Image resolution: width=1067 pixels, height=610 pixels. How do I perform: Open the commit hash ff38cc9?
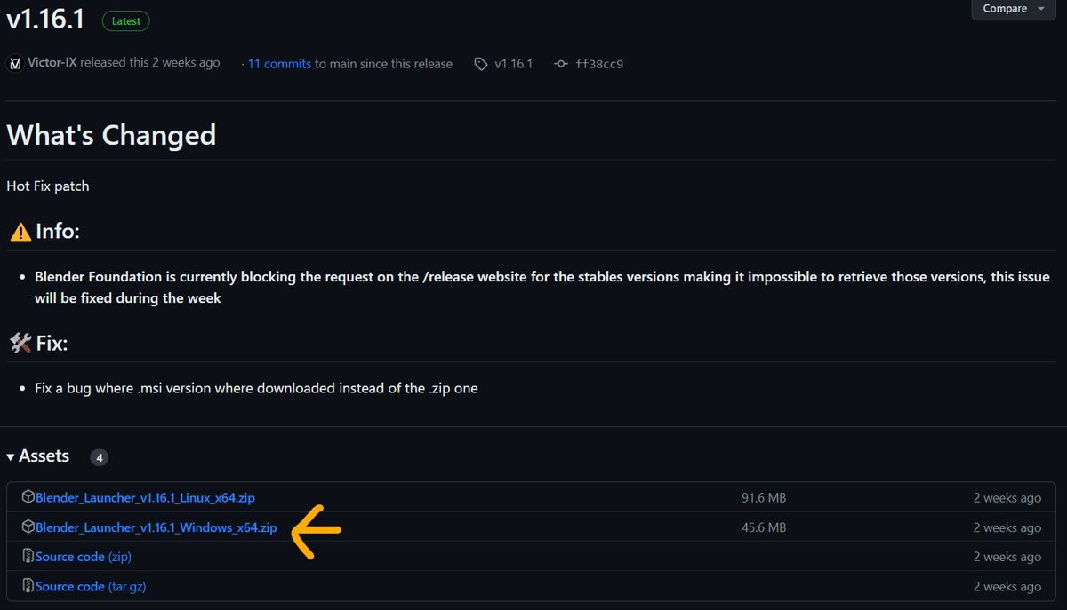[599, 64]
